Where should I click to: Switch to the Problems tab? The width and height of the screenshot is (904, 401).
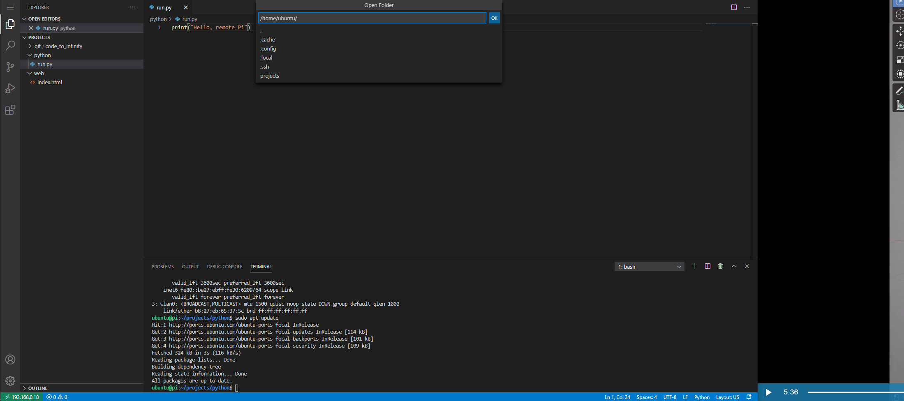(x=163, y=267)
